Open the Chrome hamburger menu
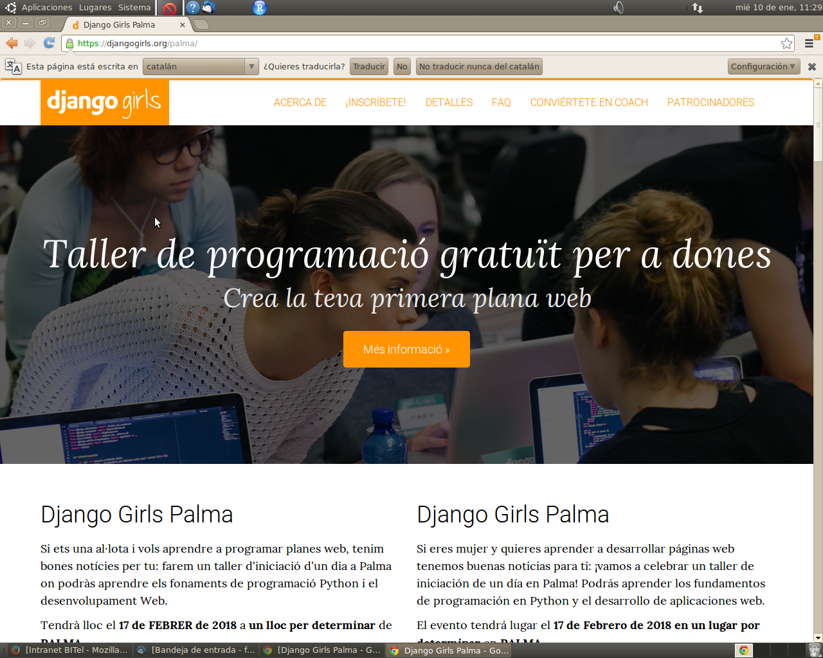The width and height of the screenshot is (823, 658). [809, 43]
